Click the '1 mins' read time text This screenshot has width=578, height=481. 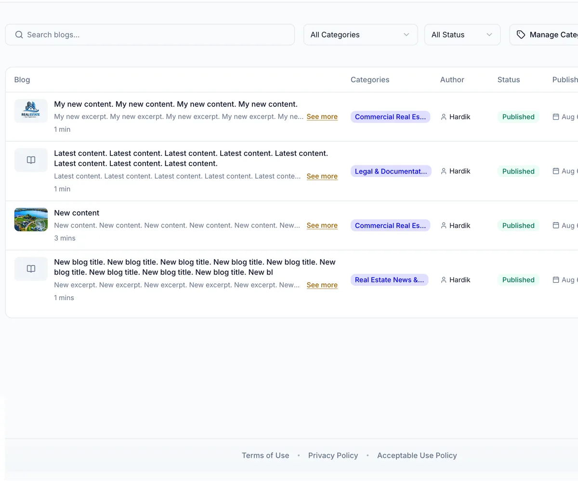(x=64, y=298)
